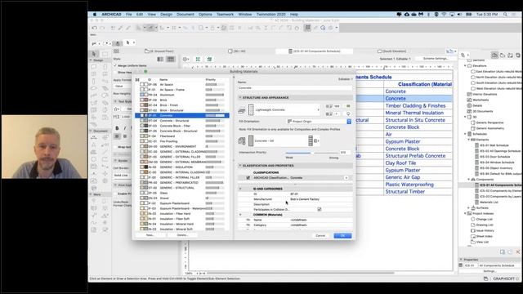Click the OK button in Building Materials
The height and width of the screenshot is (294, 523).
342,236
